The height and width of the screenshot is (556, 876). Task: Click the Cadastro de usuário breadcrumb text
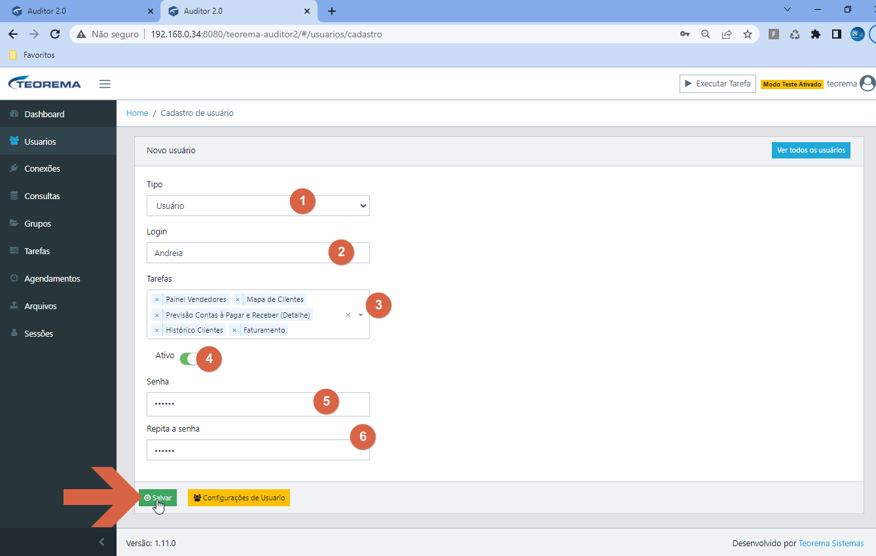pyautogui.click(x=197, y=113)
